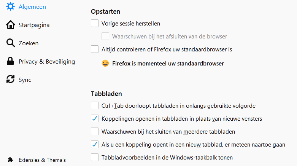Screen dimensions: 297x166
Task: Click the Algemeen gear icon
Action: click(11, 7)
